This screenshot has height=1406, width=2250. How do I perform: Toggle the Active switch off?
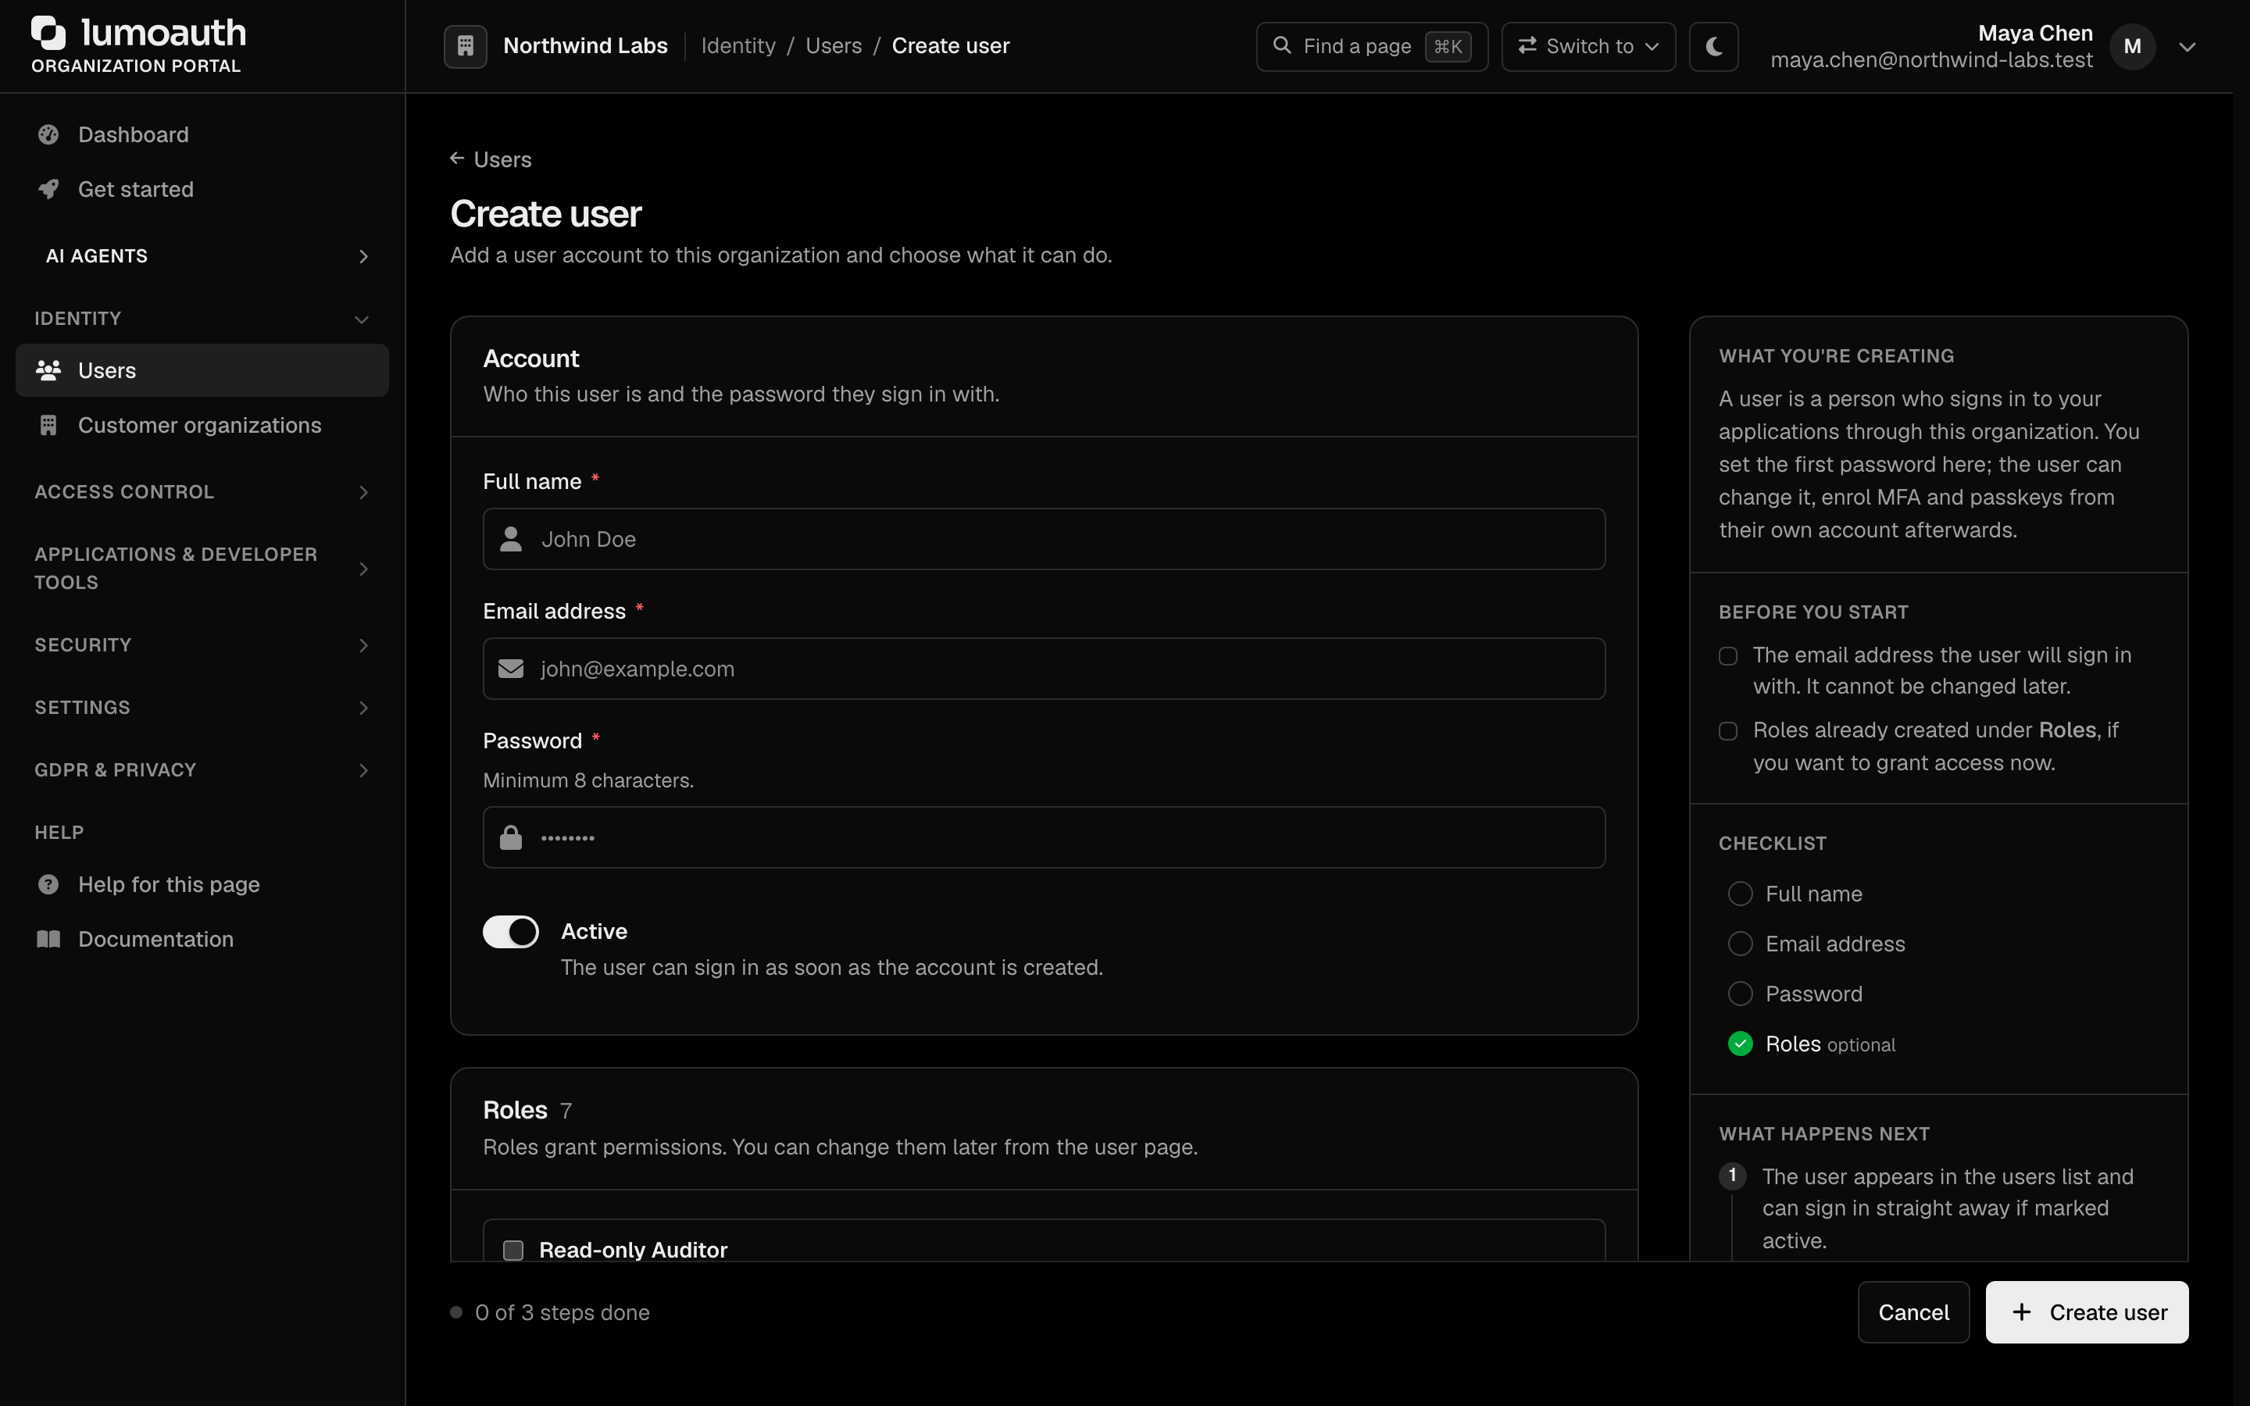[x=510, y=932]
